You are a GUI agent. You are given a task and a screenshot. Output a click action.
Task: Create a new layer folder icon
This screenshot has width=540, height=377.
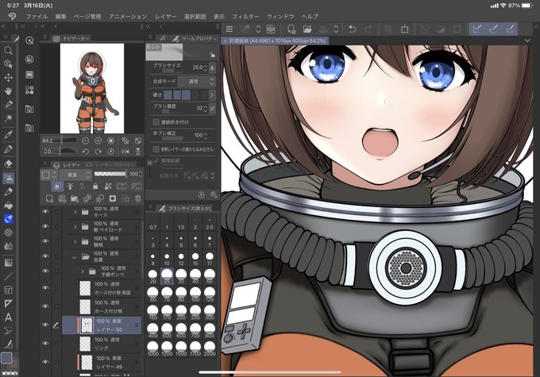click(75, 198)
